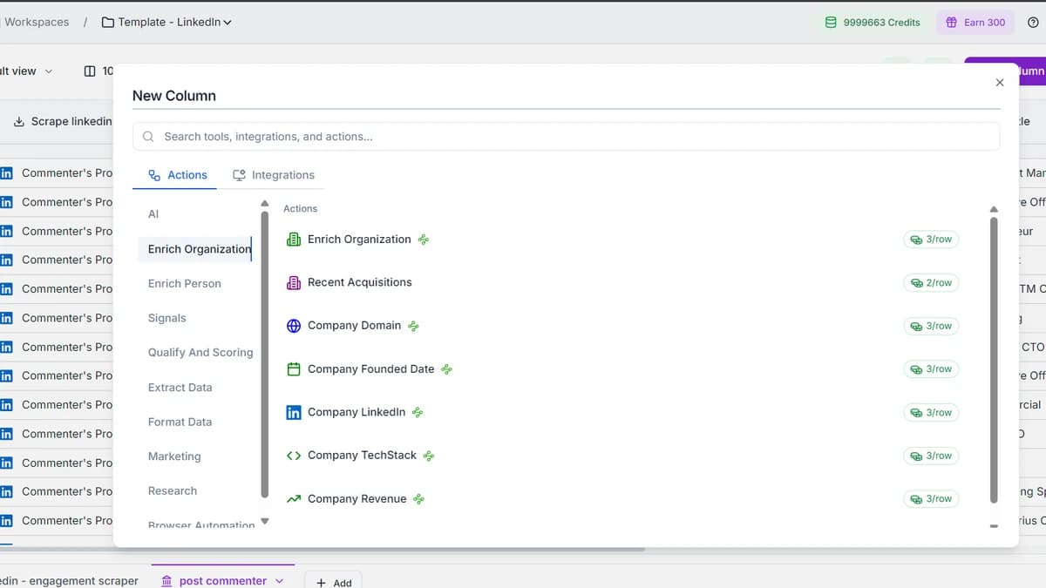
Task: Click the download icon next to Scrape linkedin
Action: 18,121
